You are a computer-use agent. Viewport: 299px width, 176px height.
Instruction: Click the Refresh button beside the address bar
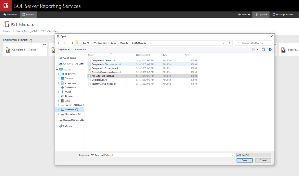(x=230, y=43)
